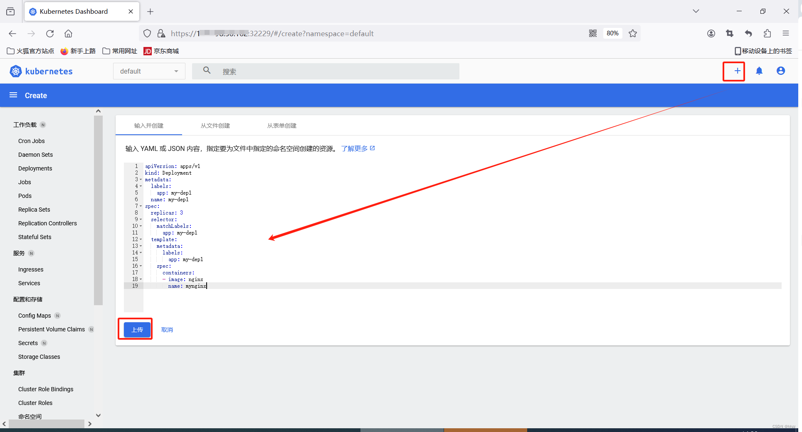Viewport: 802px width, 432px height.
Task: Open Config Maps in sidebar
Action: 35,316
